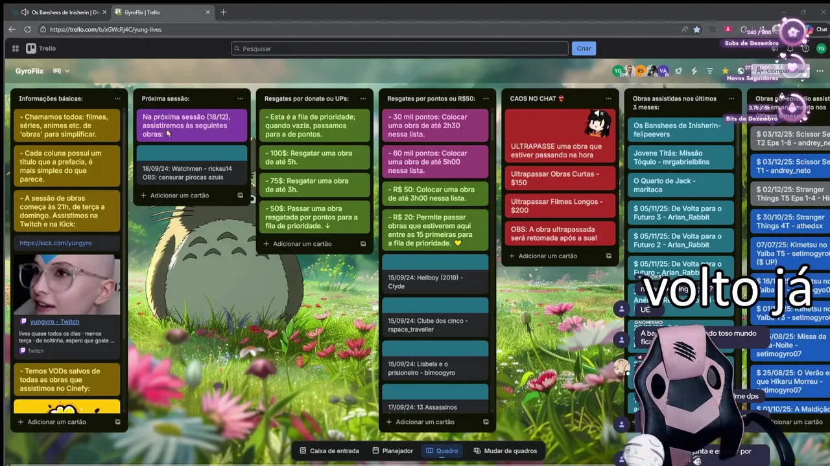Screen dimensions: 830x466
Task: Click the Compartilhar share button
Action: [x=781, y=71]
